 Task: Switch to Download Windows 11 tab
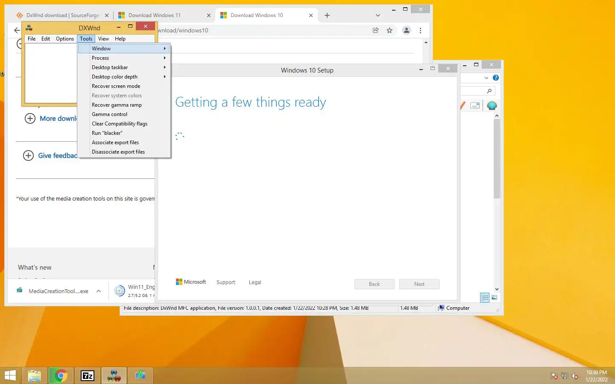165,15
